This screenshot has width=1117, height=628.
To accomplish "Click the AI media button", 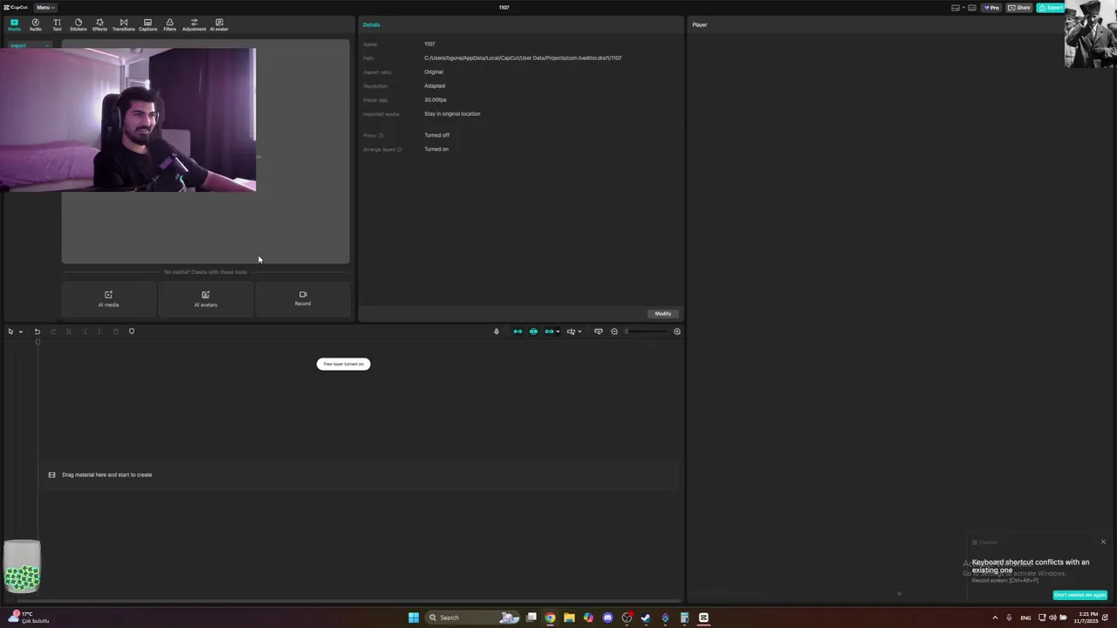I will pyautogui.click(x=109, y=298).
